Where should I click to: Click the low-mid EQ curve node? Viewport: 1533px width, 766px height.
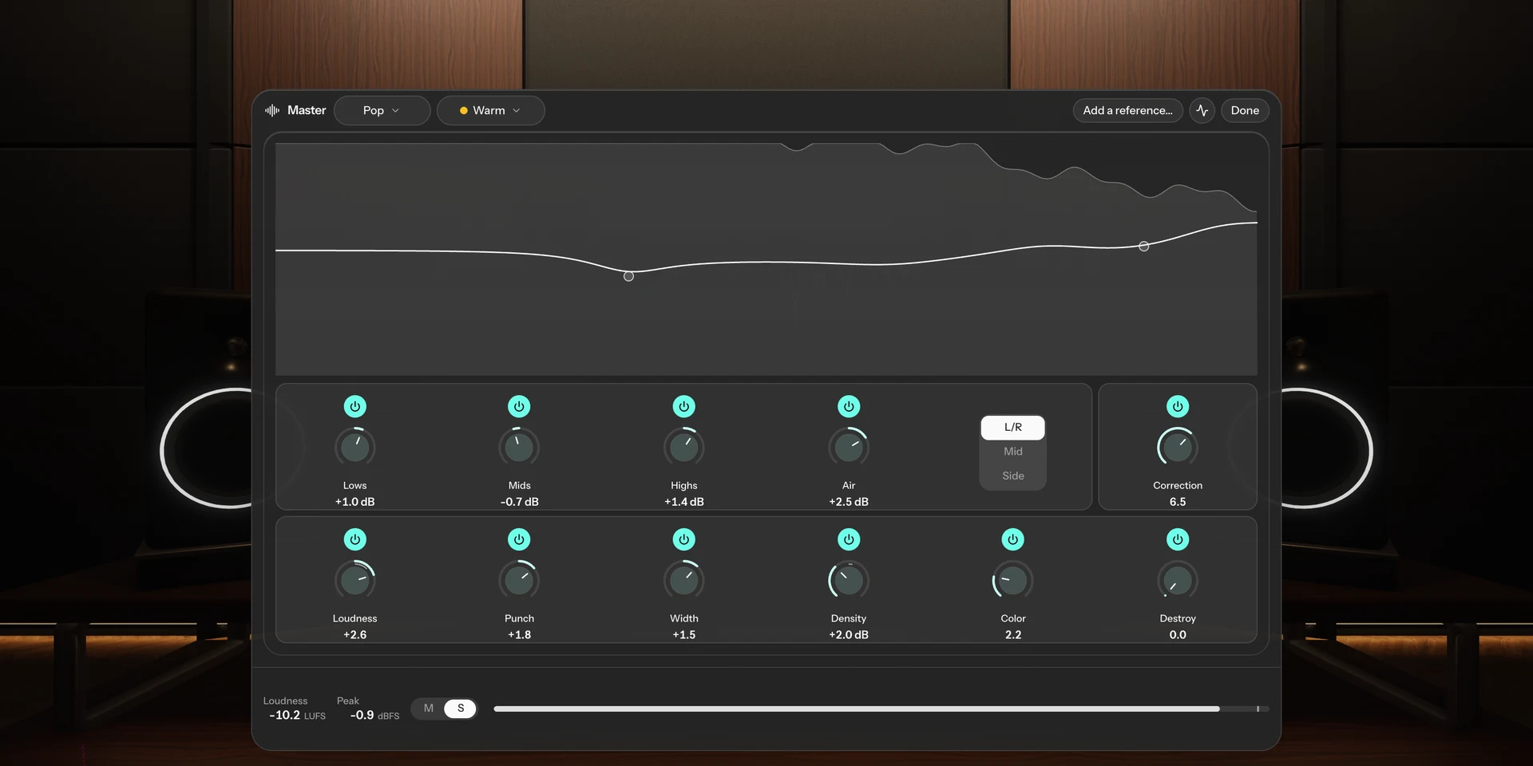(628, 276)
